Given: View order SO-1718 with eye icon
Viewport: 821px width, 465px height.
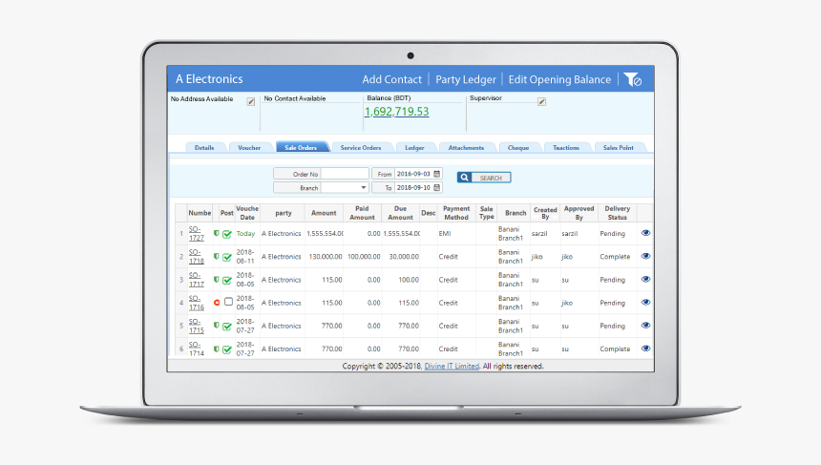Looking at the screenshot, I should point(645,256).
